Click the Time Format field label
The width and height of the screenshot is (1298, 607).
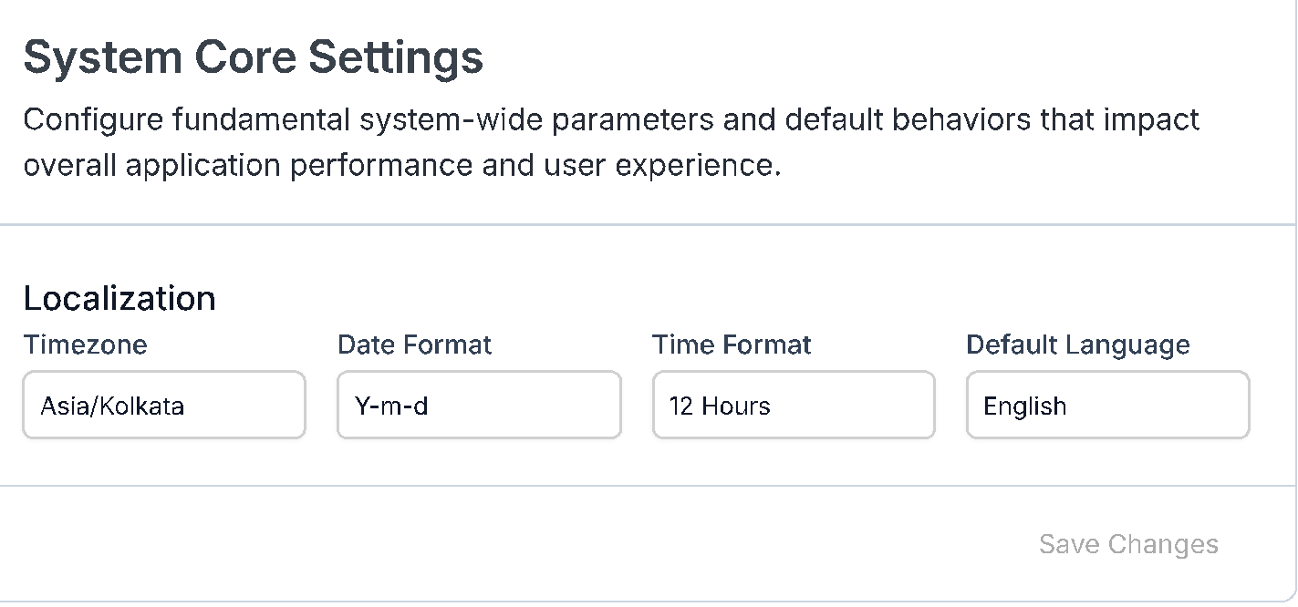pyautogui.click(x=732, y=345)
